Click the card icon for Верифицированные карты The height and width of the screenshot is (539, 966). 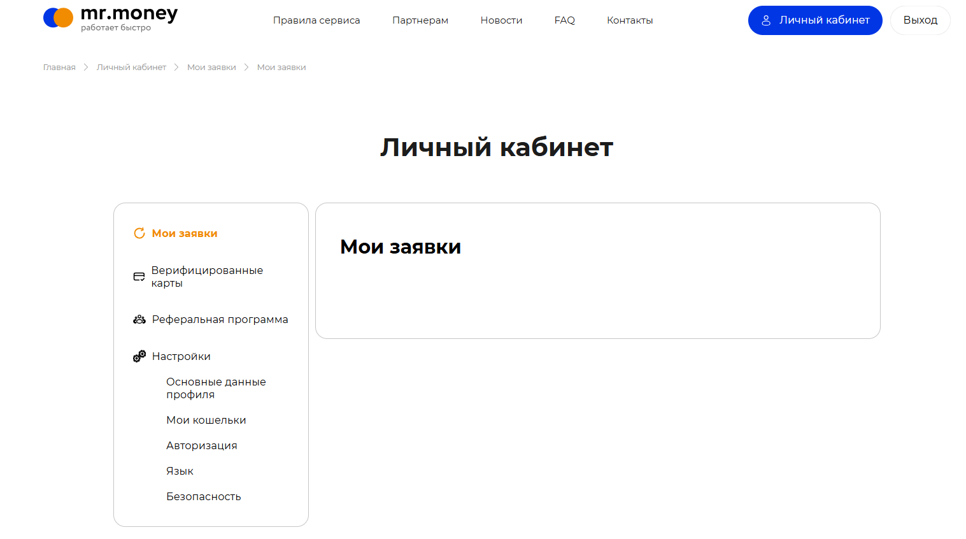coord(139,277)
